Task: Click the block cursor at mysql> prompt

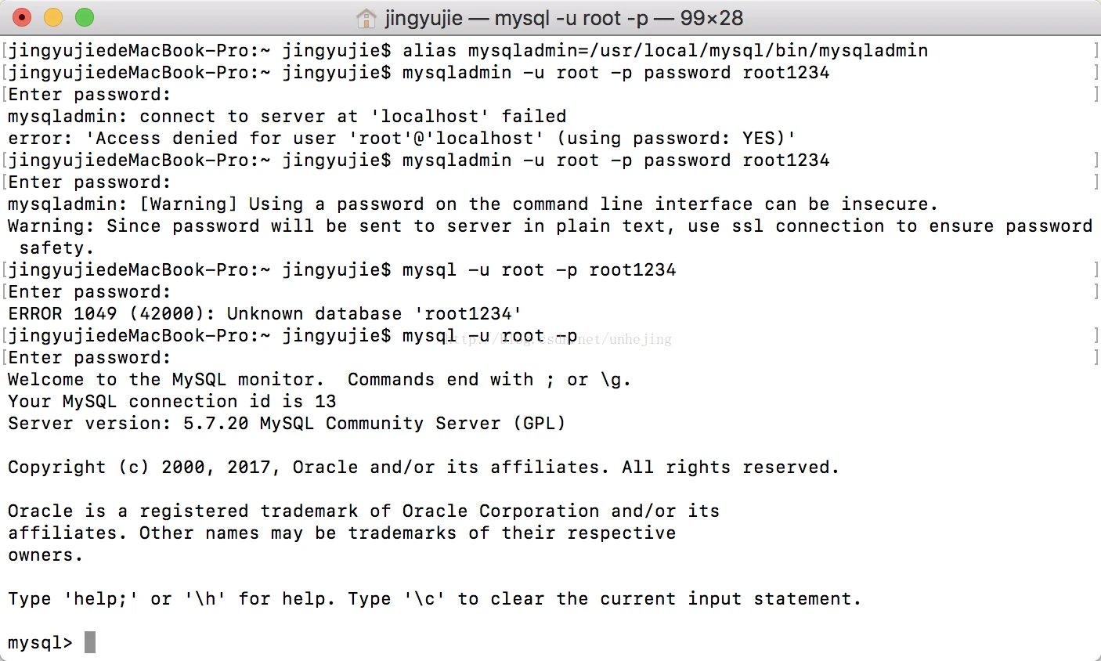Action: pyautogui.click(x=90, y=642)
